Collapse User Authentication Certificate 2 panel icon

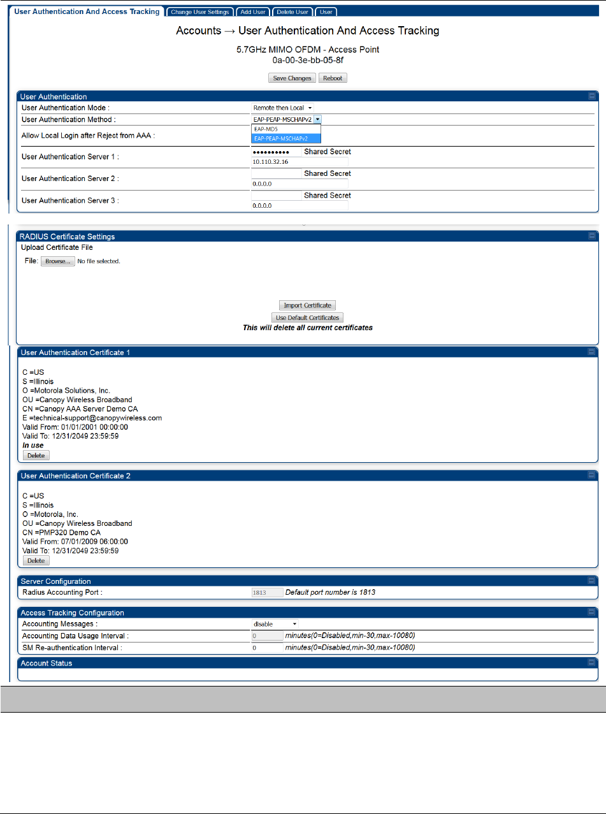tap(591, 476)
